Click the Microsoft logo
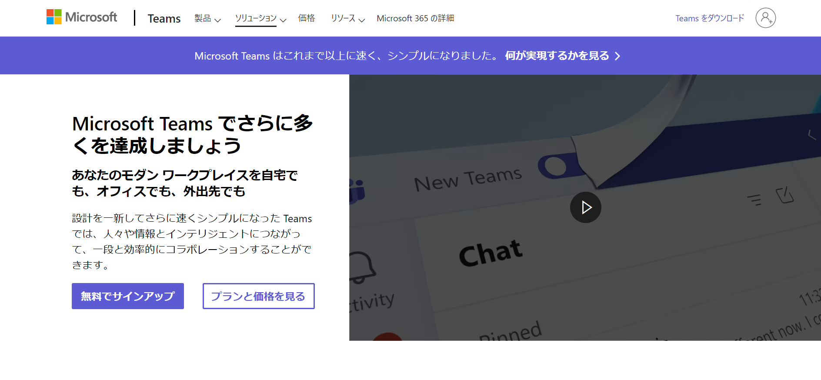Screen dimensions: 821x380 82,17
